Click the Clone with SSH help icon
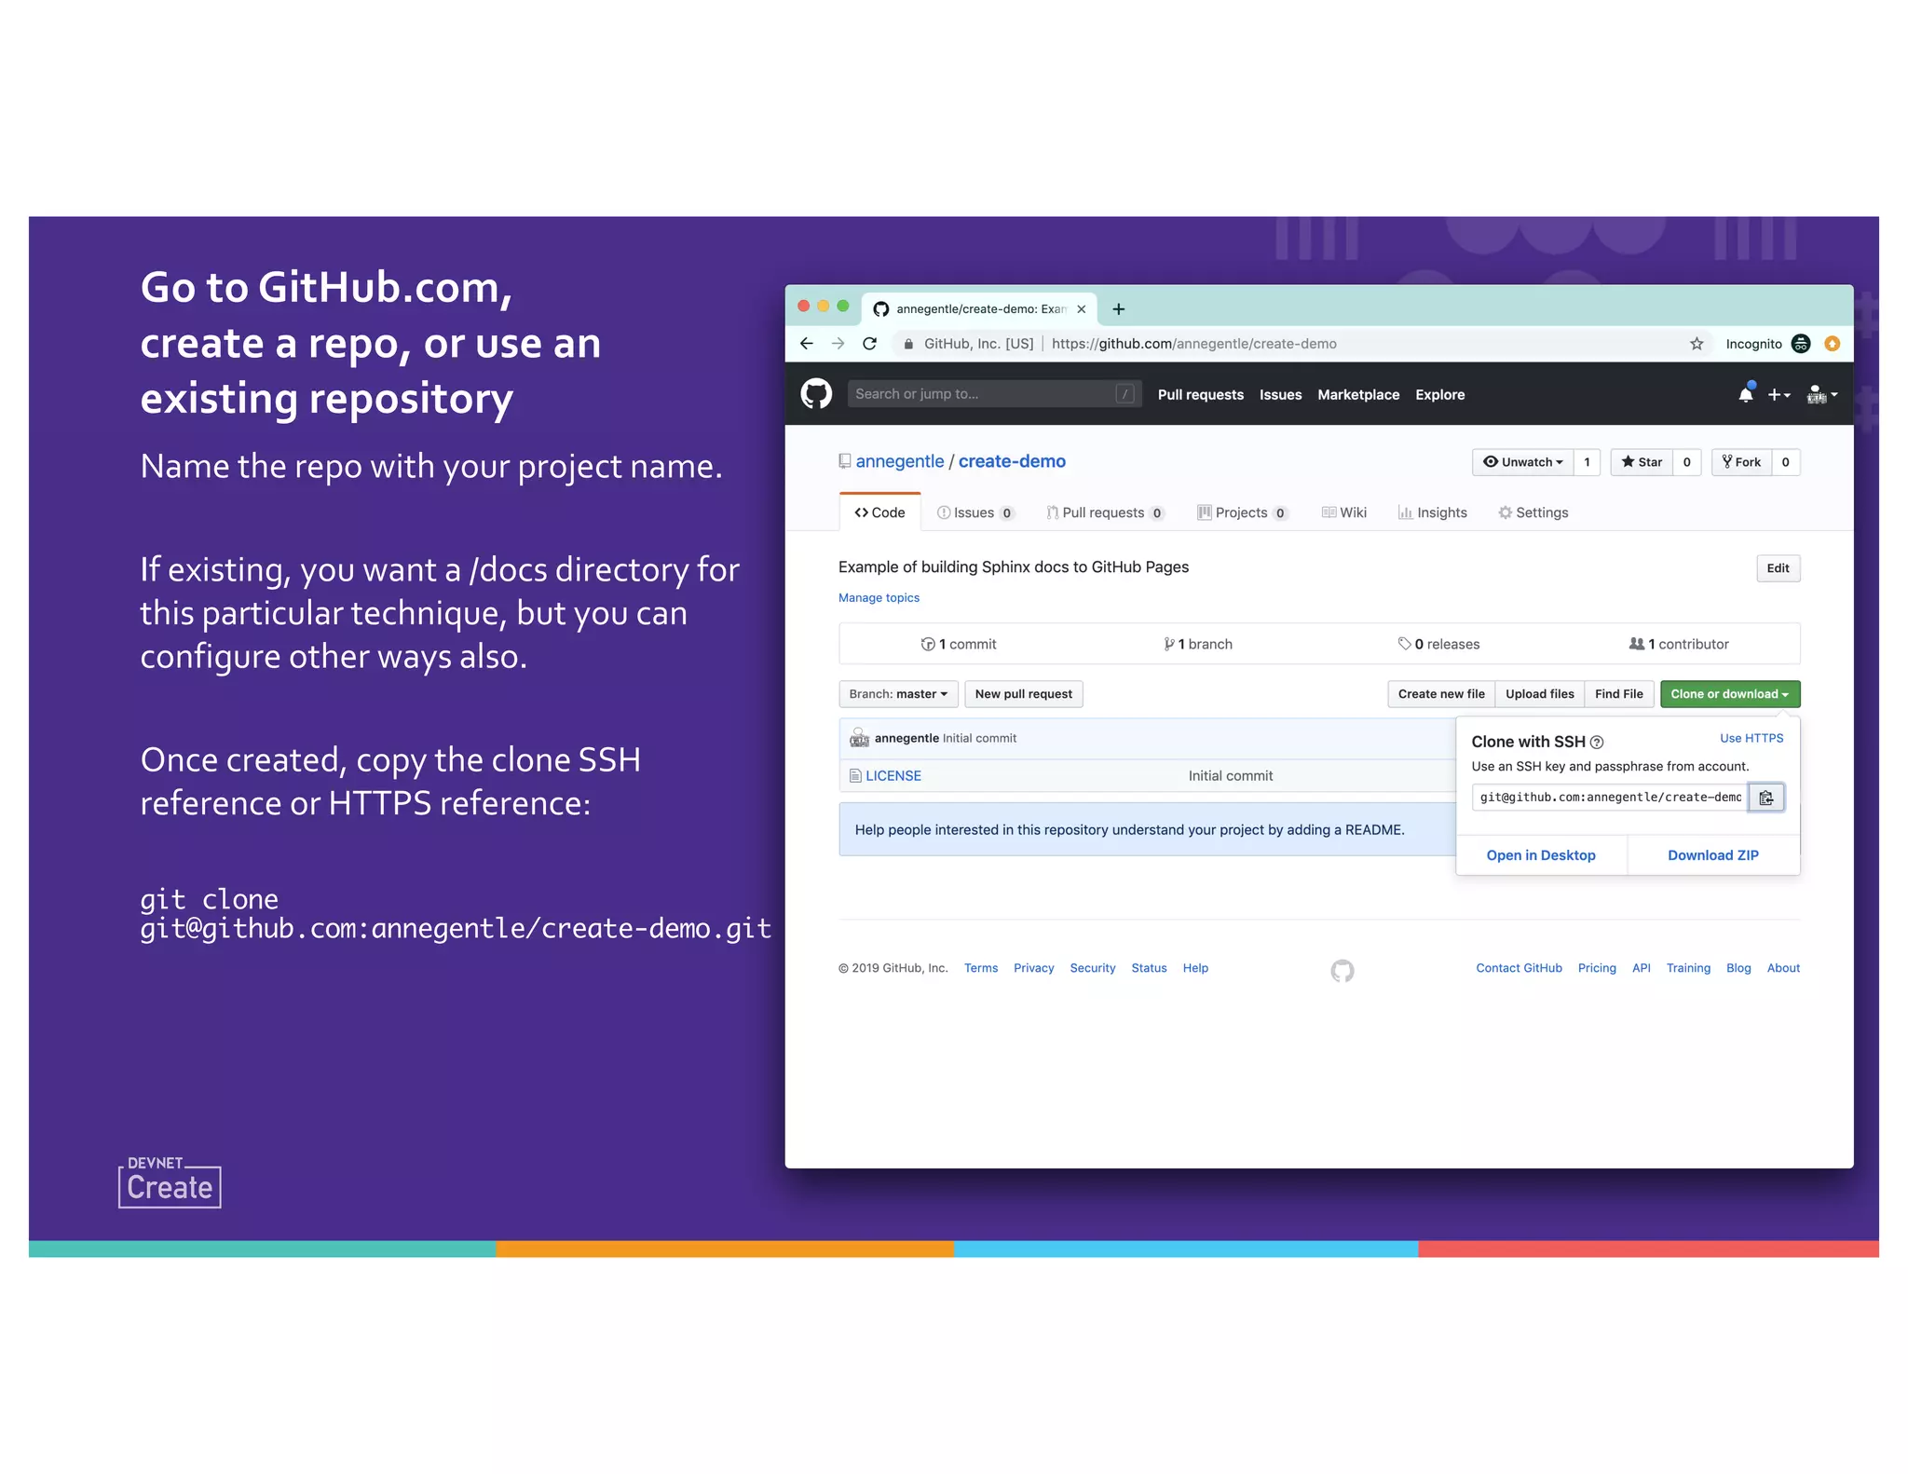The image size is (1908, 1474). (1597, 743)
